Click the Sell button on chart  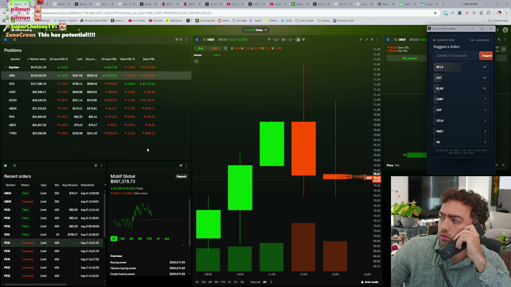tap(215, 48)
